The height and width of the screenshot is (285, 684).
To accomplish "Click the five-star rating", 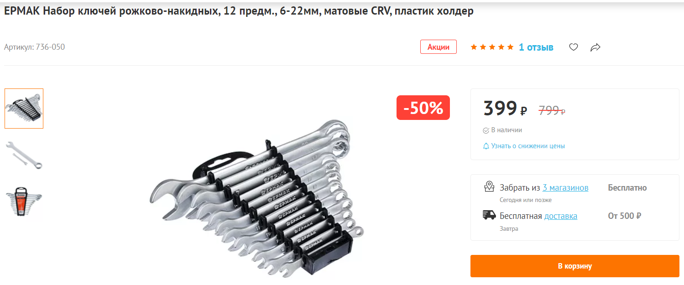I will pos(492,47).
